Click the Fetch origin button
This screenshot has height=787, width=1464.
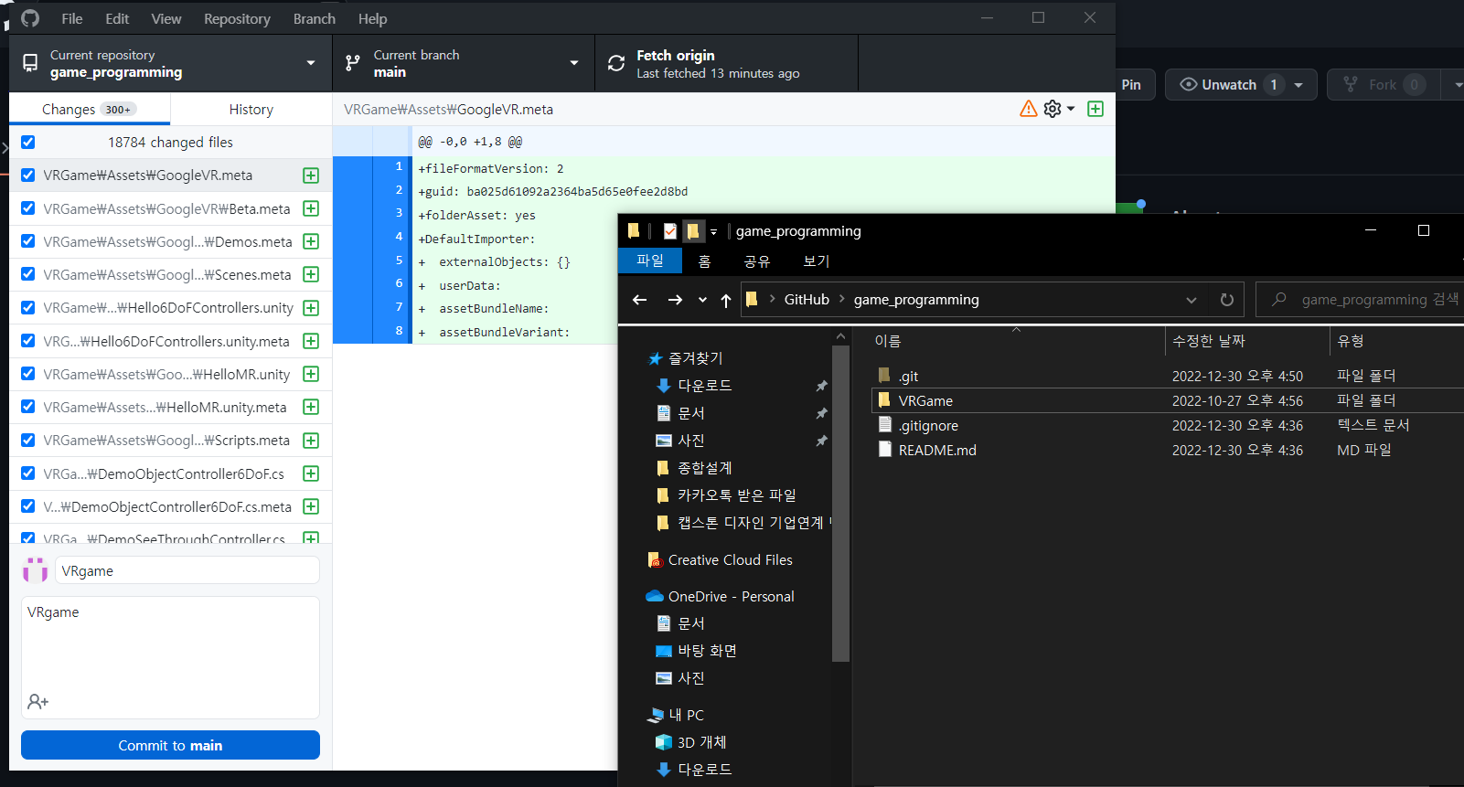[x=726, y=63]
